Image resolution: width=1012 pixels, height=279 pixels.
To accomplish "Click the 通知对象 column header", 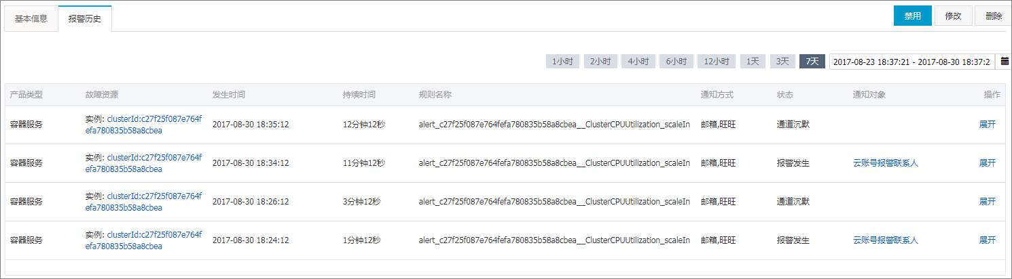I will click(869, 95).
